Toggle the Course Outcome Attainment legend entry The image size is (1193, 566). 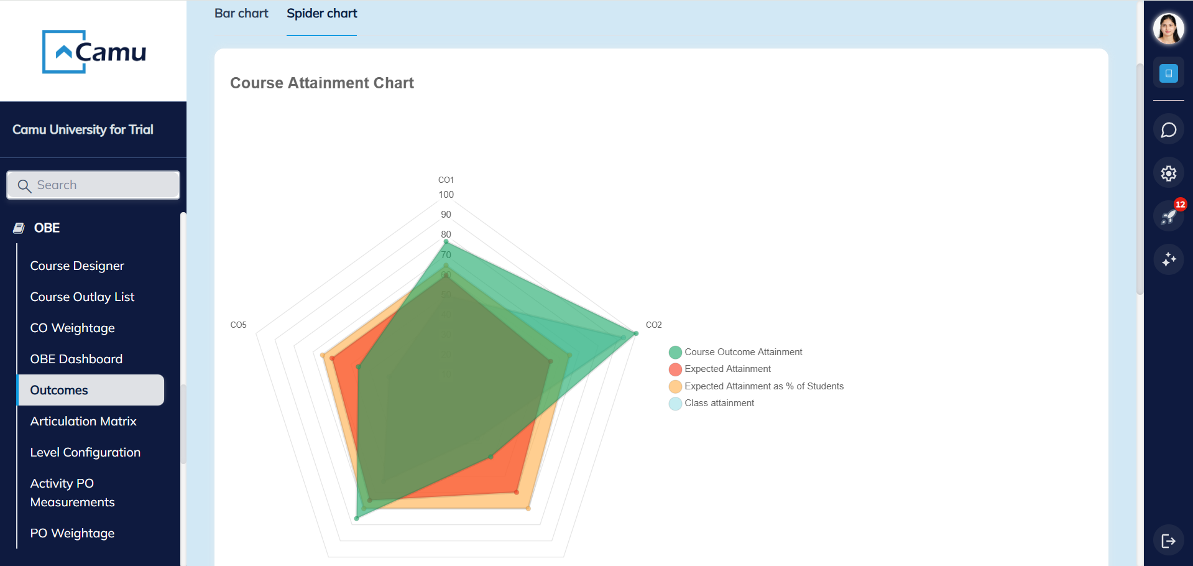click(743, 351)
